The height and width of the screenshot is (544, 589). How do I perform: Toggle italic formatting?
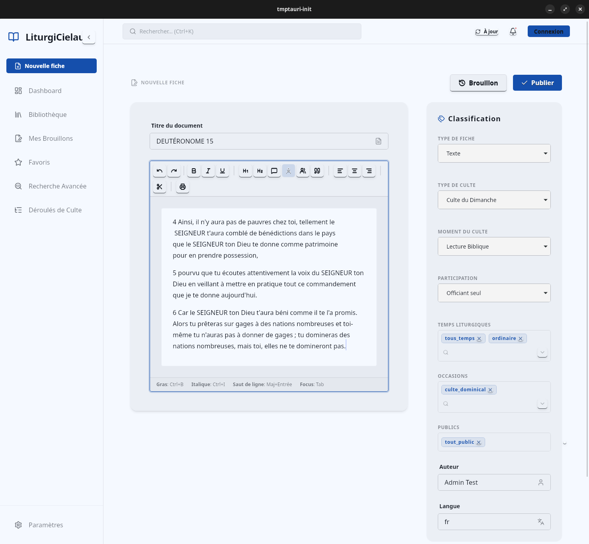208,171
